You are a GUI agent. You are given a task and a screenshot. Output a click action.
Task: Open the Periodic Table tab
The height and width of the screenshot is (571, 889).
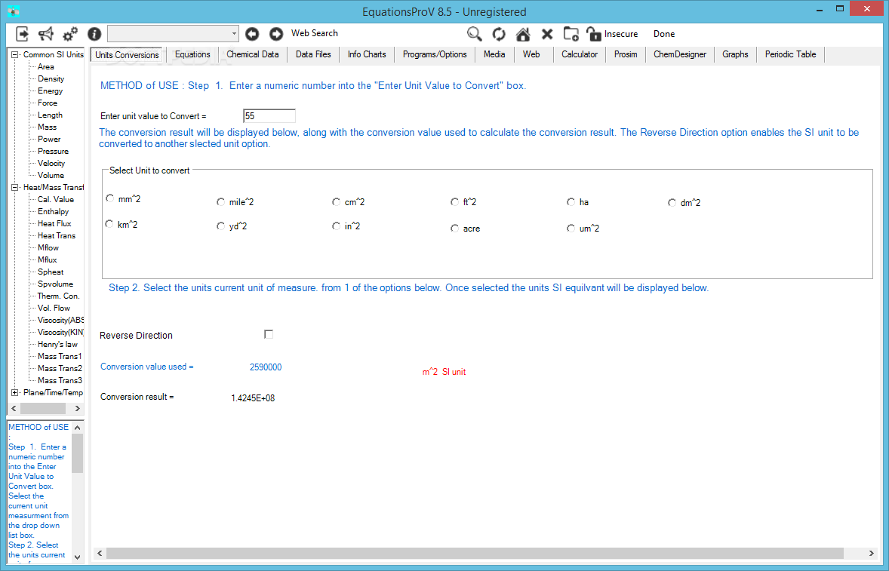(x=790, y=54)
